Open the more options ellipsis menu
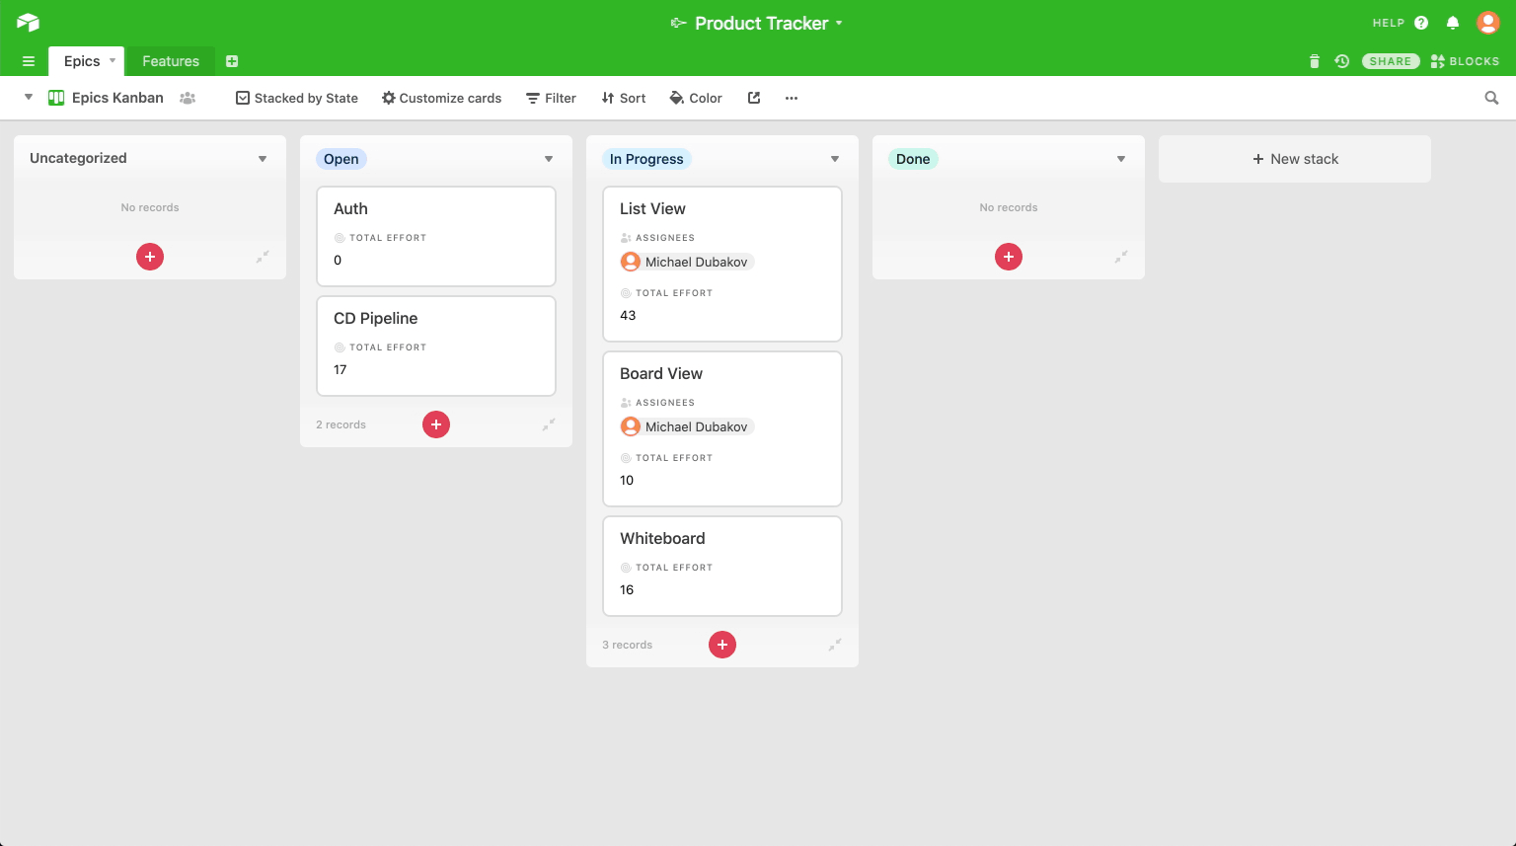The image size is (1516, 846). coord(791,98)
